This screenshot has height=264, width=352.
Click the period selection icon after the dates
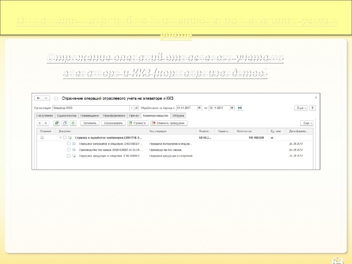click(240, 108)
